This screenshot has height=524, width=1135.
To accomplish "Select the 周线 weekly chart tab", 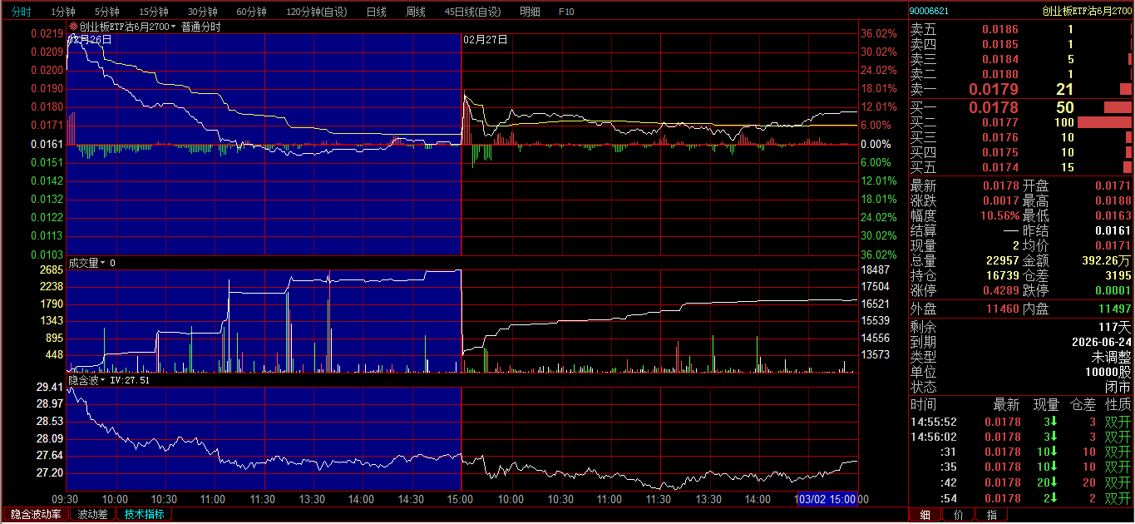I will 416,12.
